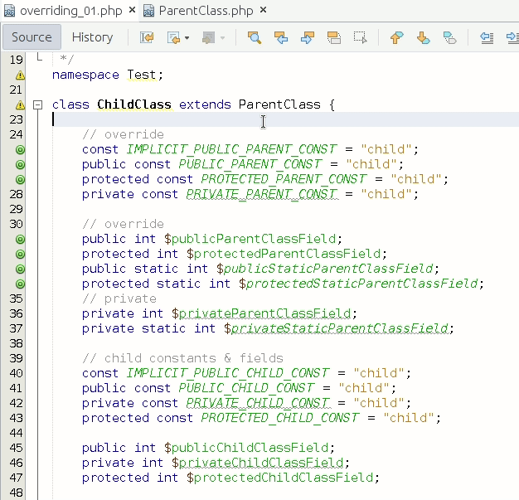Click override marker beside PROTECTED_PARENT_CONST
Viewport: 519px width, 500px height.
click(x=20, y=179)
